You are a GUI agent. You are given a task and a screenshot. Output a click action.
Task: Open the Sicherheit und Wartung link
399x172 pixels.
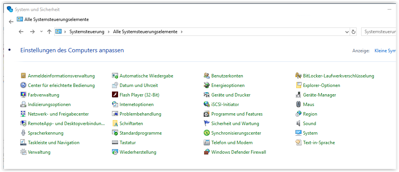[x=235, y=124]
